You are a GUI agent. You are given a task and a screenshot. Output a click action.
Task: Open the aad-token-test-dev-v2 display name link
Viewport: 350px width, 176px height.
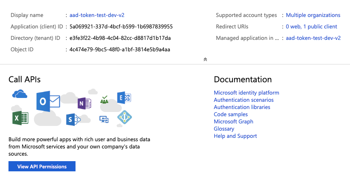pos(97,15)
